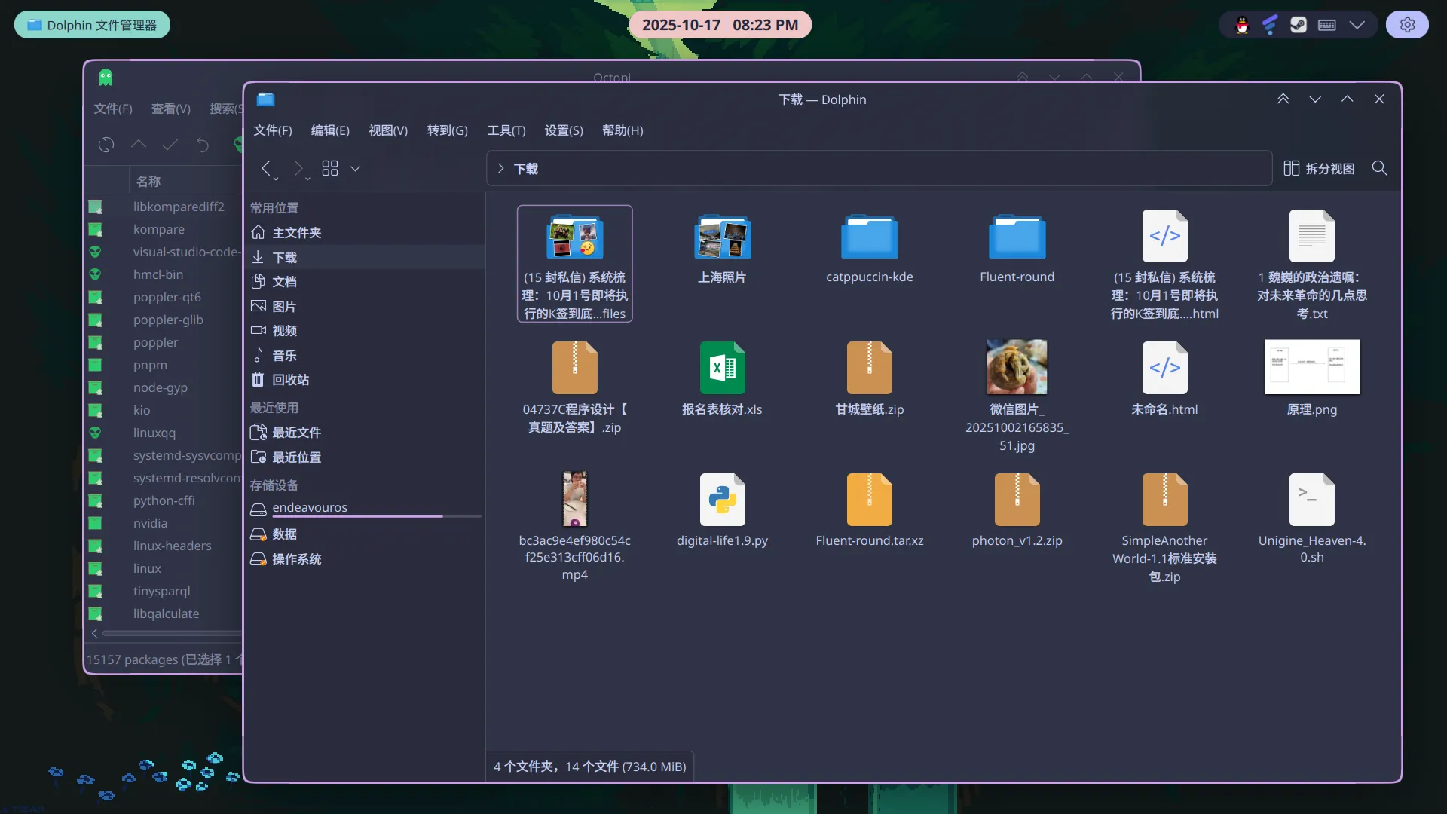Viewport: 1447px width, 814px height.
Task: Toggle the Dolphin window's keep-above double-chevron button
Action: point(1283,99)
